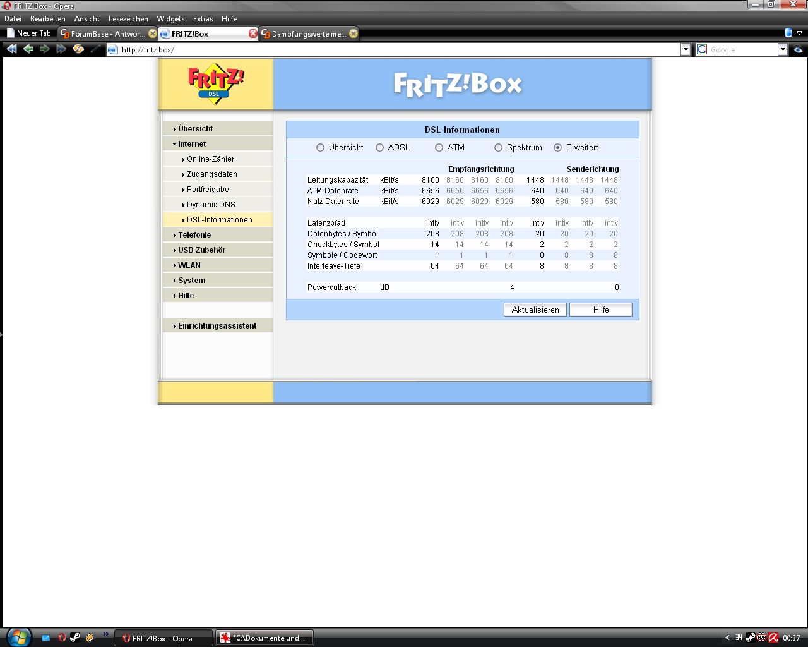Click the wand (pencil) icon in the toolbar
The width and height of the screenshot is (808, 647).
95,49
